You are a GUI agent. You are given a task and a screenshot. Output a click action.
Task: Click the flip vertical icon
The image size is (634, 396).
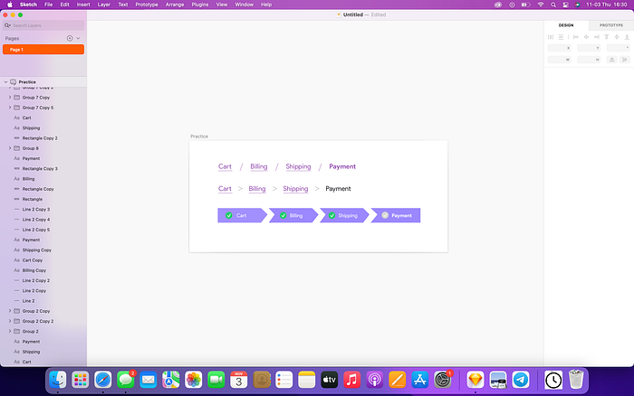[x=625, y=60]
